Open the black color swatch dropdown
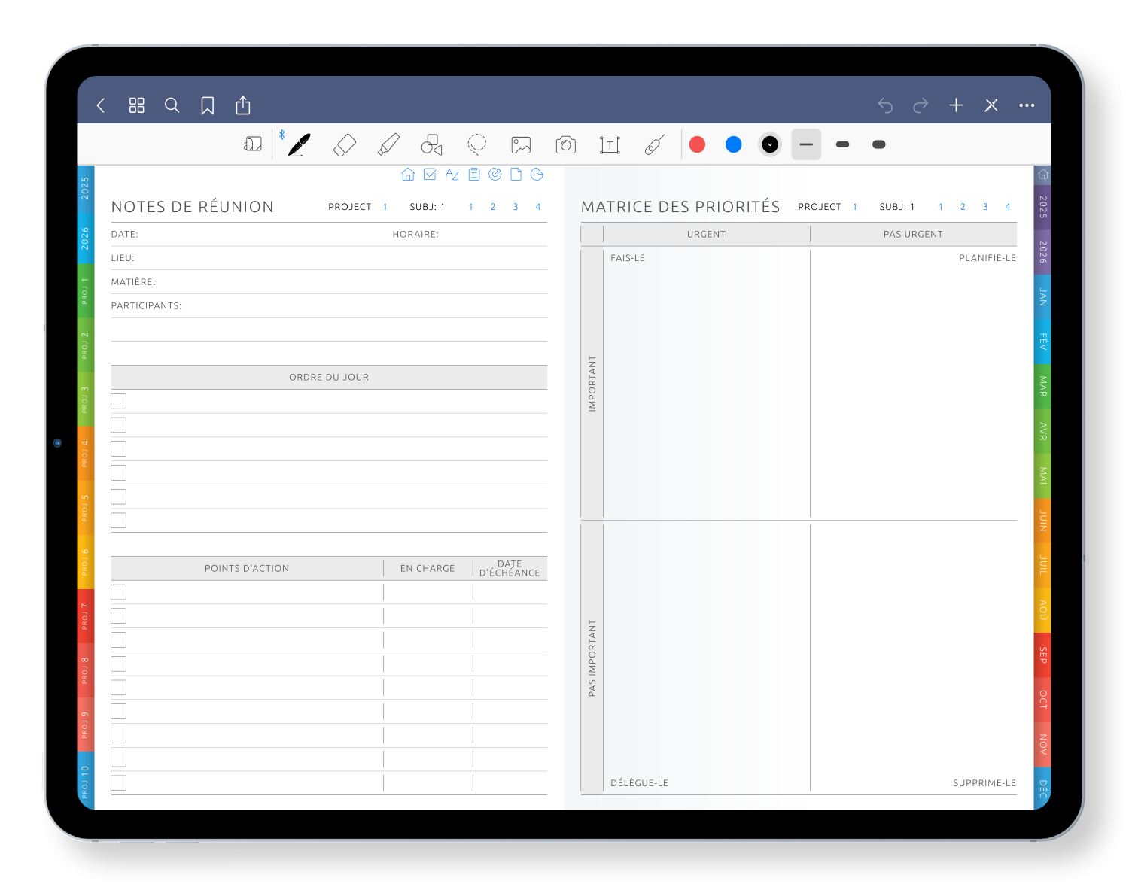The width and height of the screenshot is (1129, 884). (770, 144)
